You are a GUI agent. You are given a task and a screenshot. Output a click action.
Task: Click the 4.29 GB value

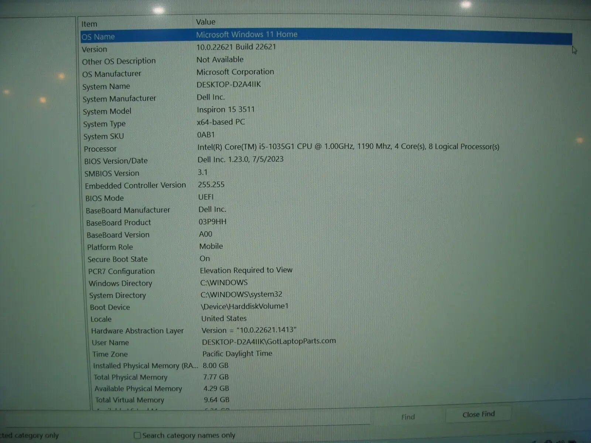pyautogui.click(x=216, y=388)
